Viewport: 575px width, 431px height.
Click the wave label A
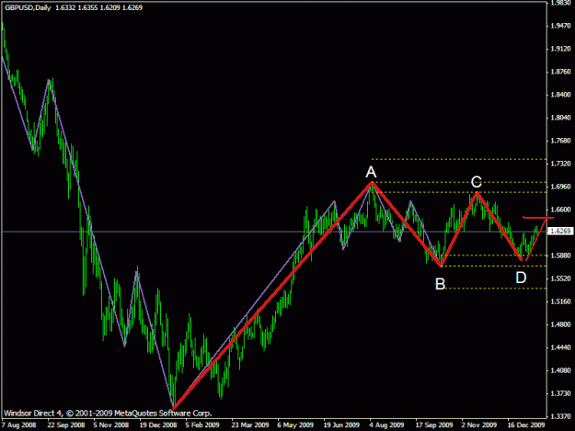[371, 172]
